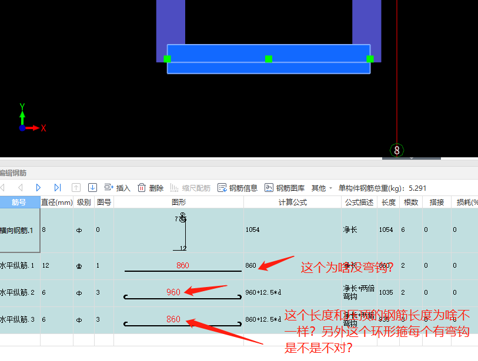
Task: Open 钢筋图库 rebar library
Action: 285,188
